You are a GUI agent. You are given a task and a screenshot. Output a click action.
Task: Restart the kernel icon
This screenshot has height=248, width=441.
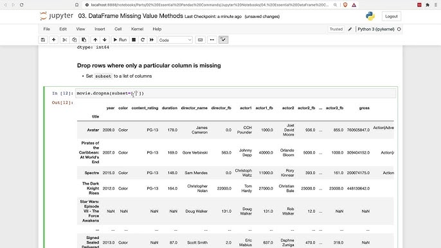[x=143, y=40]
